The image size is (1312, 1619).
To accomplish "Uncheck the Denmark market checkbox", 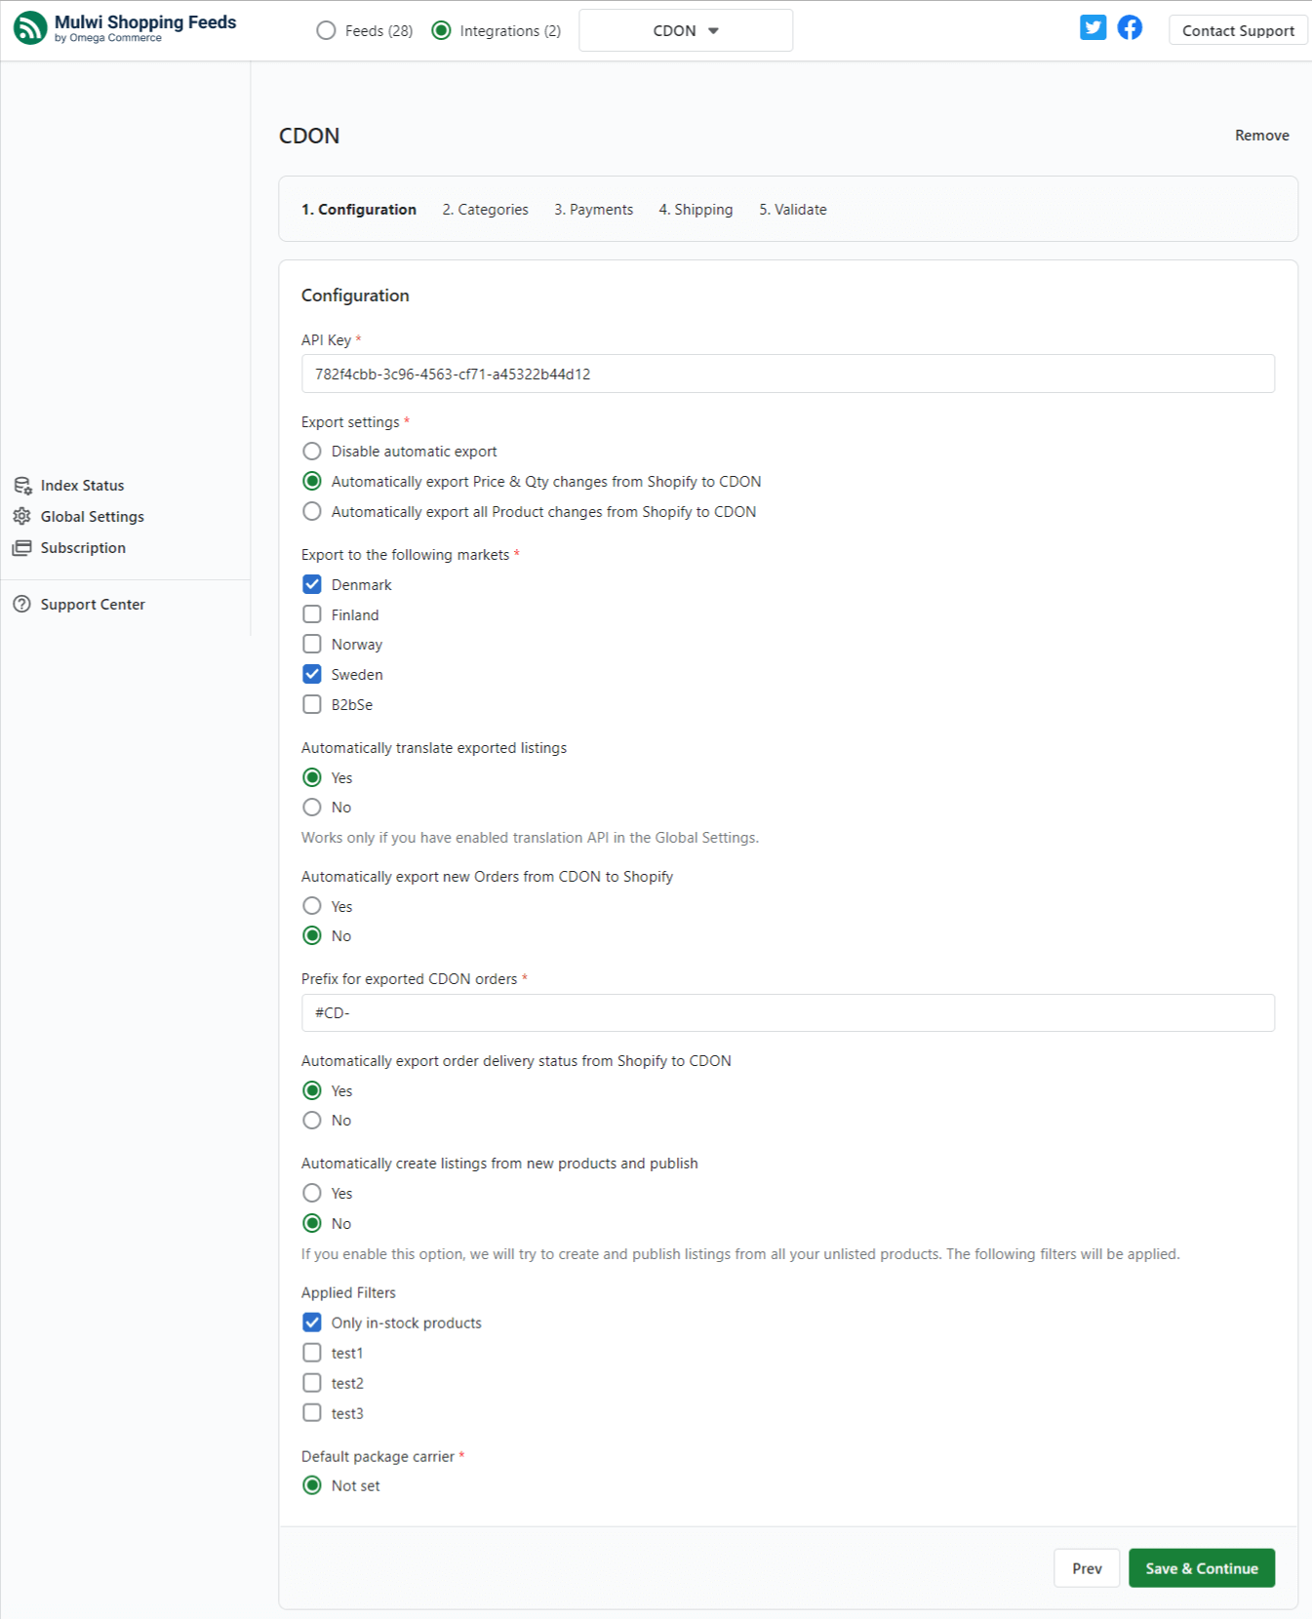I will [312, 584].
